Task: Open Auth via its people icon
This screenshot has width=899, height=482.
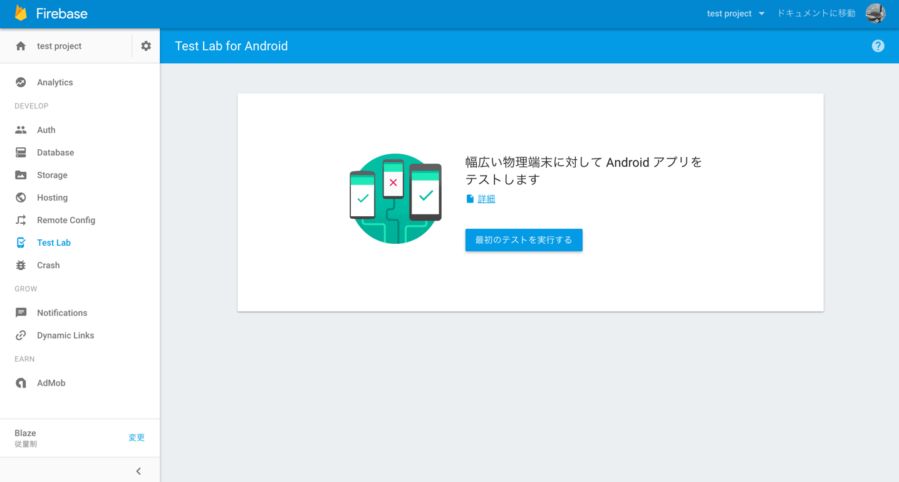Action: [21, 130]
